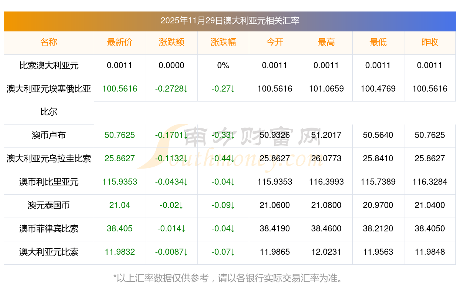This screenshot has width=460, height=290.
Task: Open the 澳币卢布 currency pair
Action: pos(49,135)
